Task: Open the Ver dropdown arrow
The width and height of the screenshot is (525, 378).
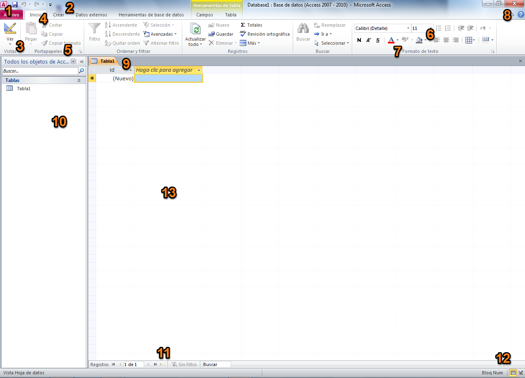Action: click(10, 43)
